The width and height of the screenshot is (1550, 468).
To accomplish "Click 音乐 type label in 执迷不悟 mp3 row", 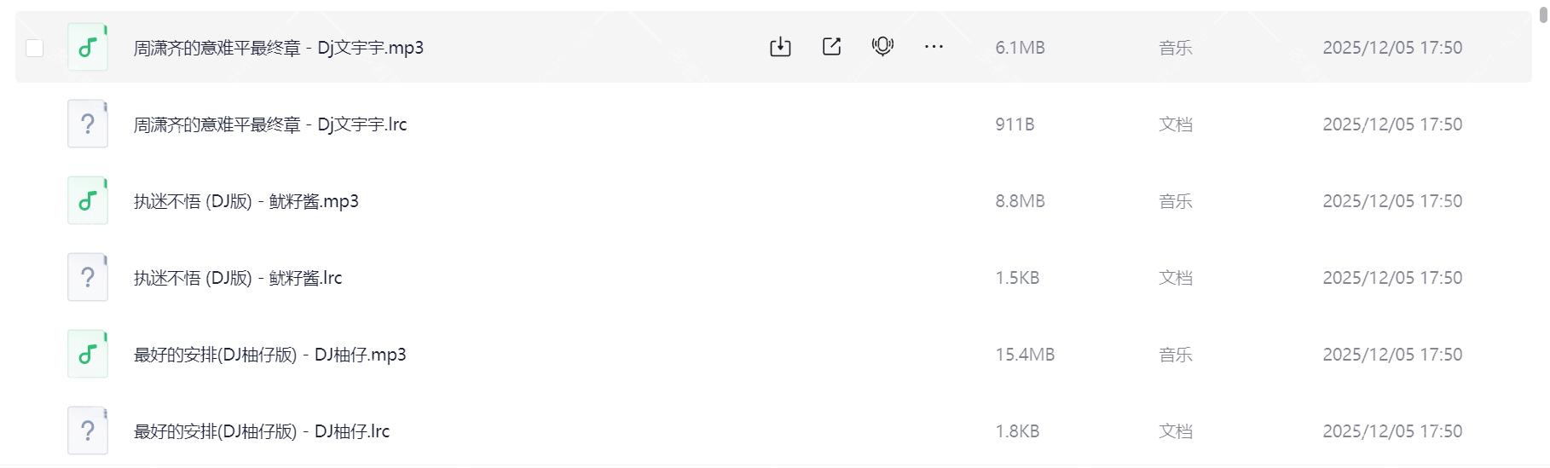I will tap(1175, 201).
